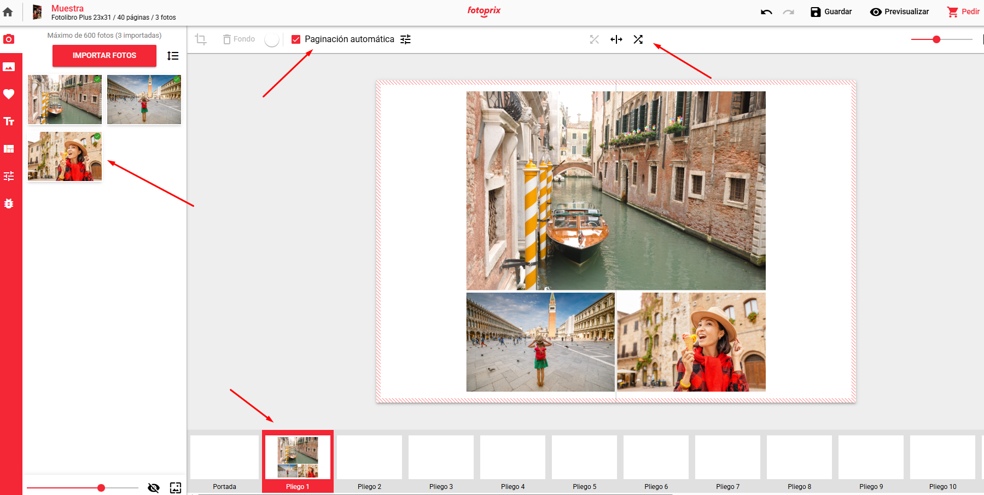Open the Portada cover page

click(x=225, y=462)
